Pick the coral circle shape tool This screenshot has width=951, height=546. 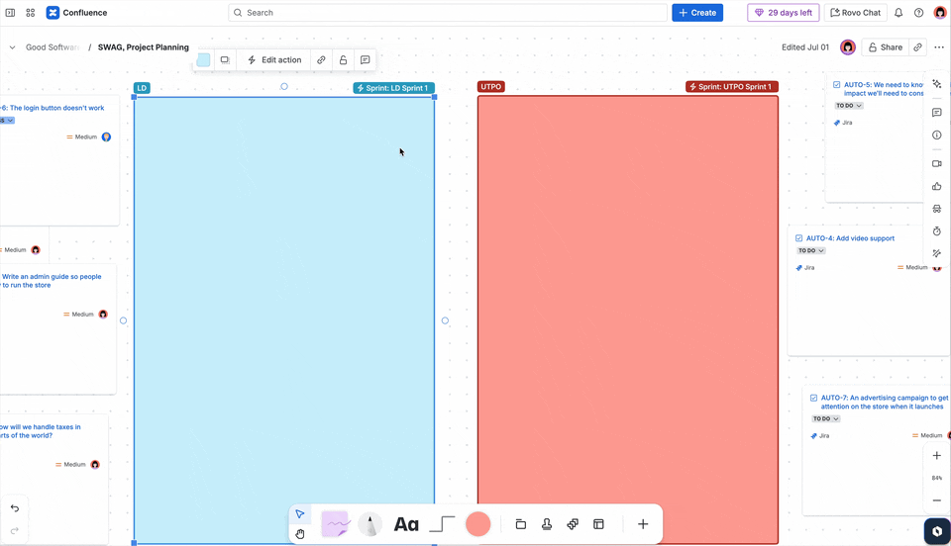(477, 524)
